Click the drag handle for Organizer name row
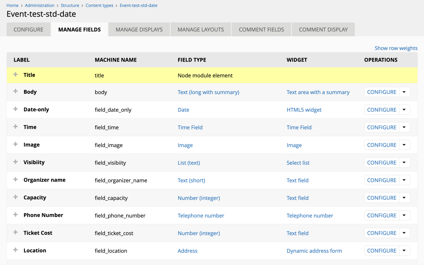 coord(15,179)
